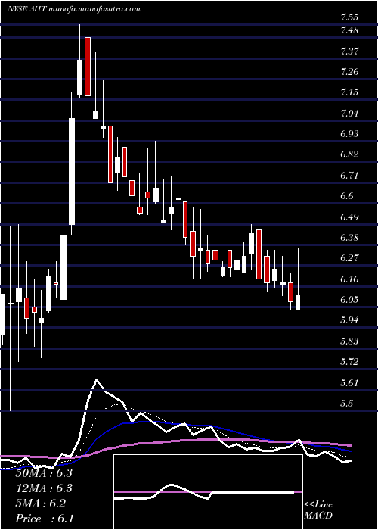378x530 pixels.
Task: Click the last white candlestick near 6.05
Action: [x=298, y=302]
